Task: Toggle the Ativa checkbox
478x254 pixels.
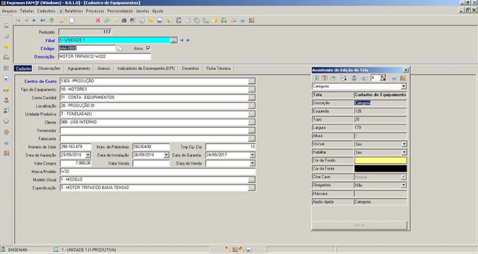Action: tap(148, 49)
